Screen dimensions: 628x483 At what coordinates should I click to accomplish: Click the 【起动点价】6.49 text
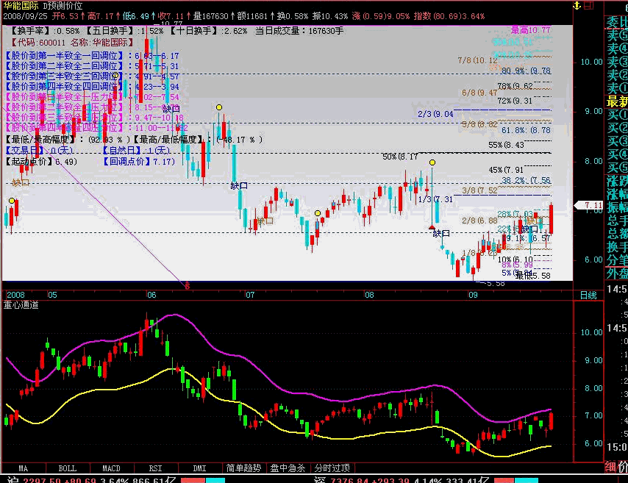[x=41, y=162]
